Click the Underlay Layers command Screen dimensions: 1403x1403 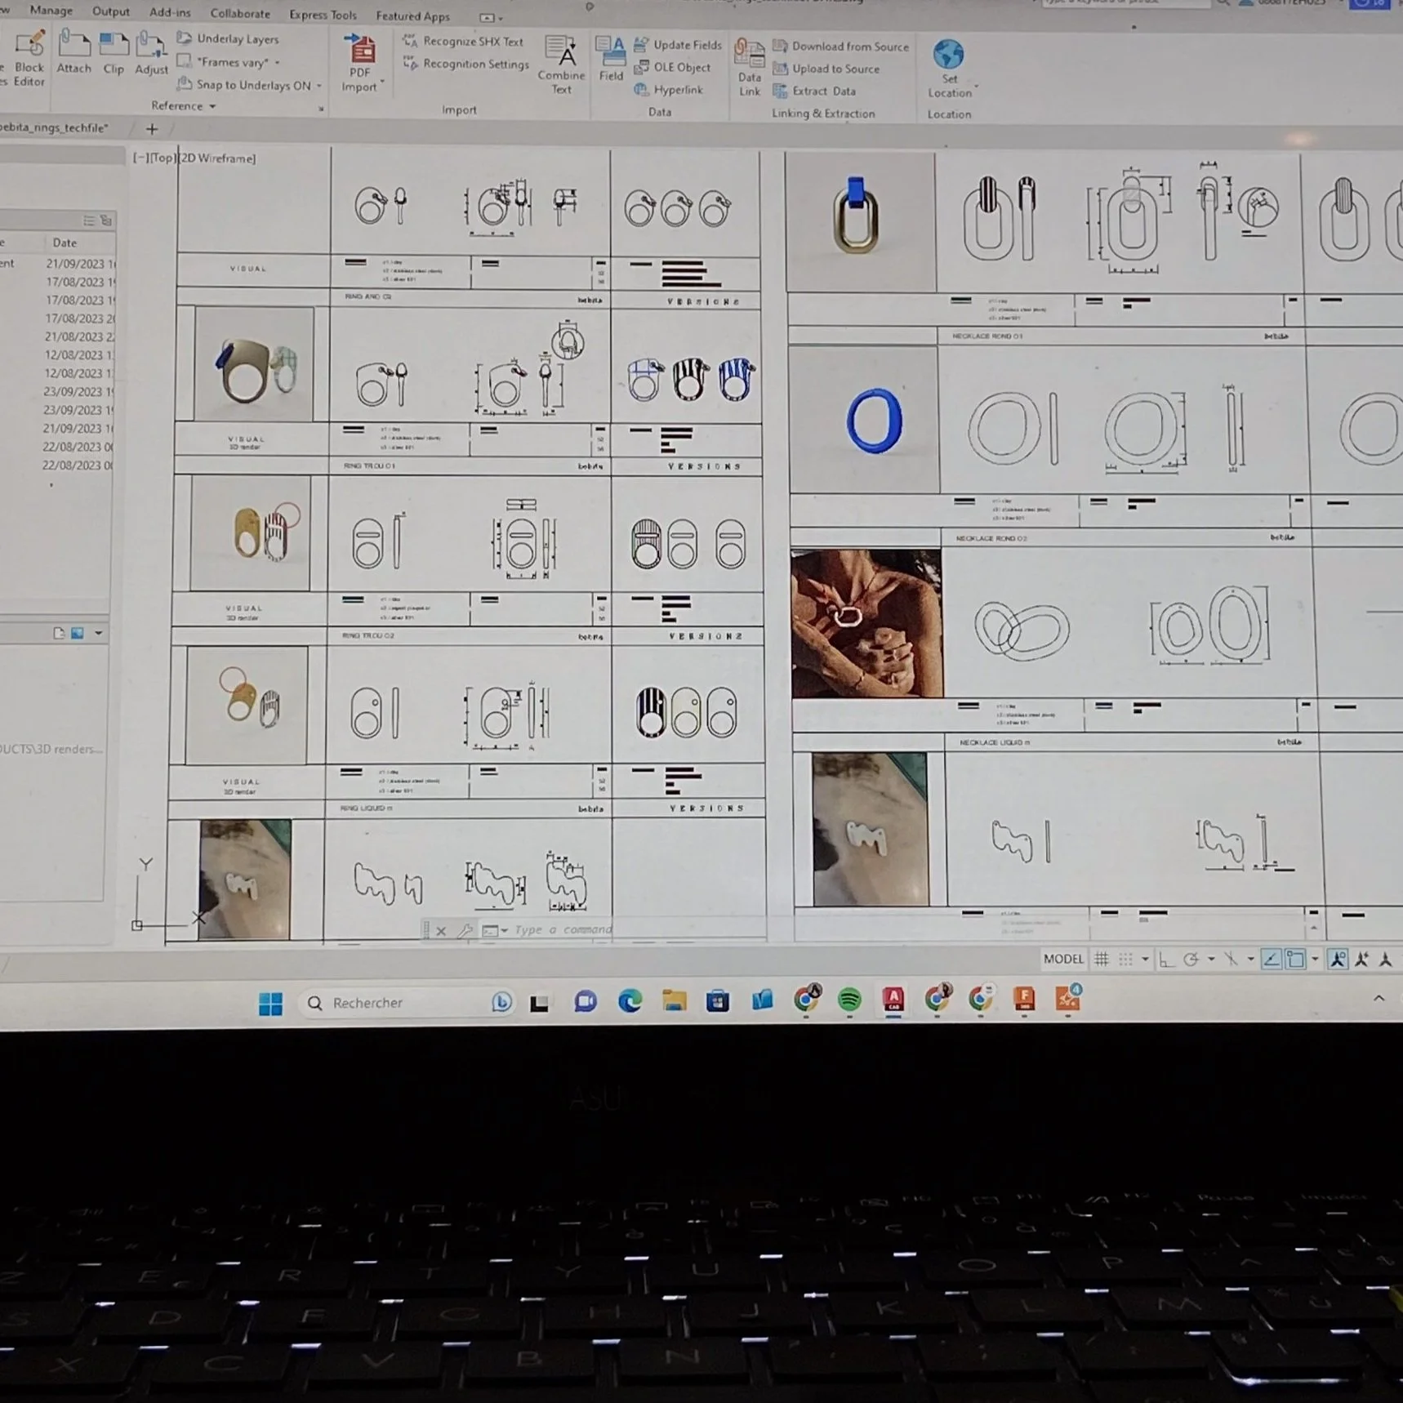point(228,38)
